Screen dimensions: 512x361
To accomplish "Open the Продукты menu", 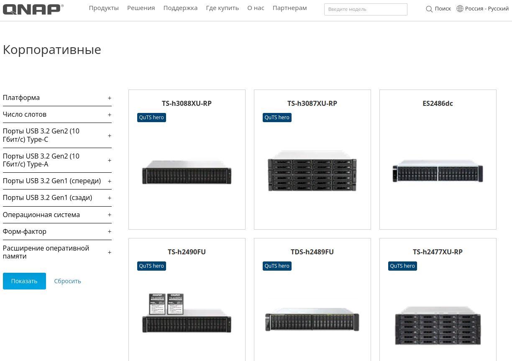I will (104, 8).
